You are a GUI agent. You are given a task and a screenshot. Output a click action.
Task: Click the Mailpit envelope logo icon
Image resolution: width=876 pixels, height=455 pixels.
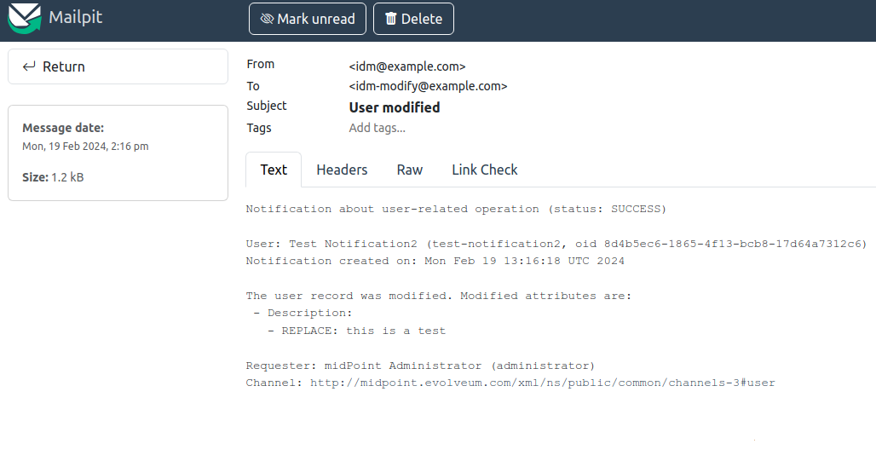[25, 18]
